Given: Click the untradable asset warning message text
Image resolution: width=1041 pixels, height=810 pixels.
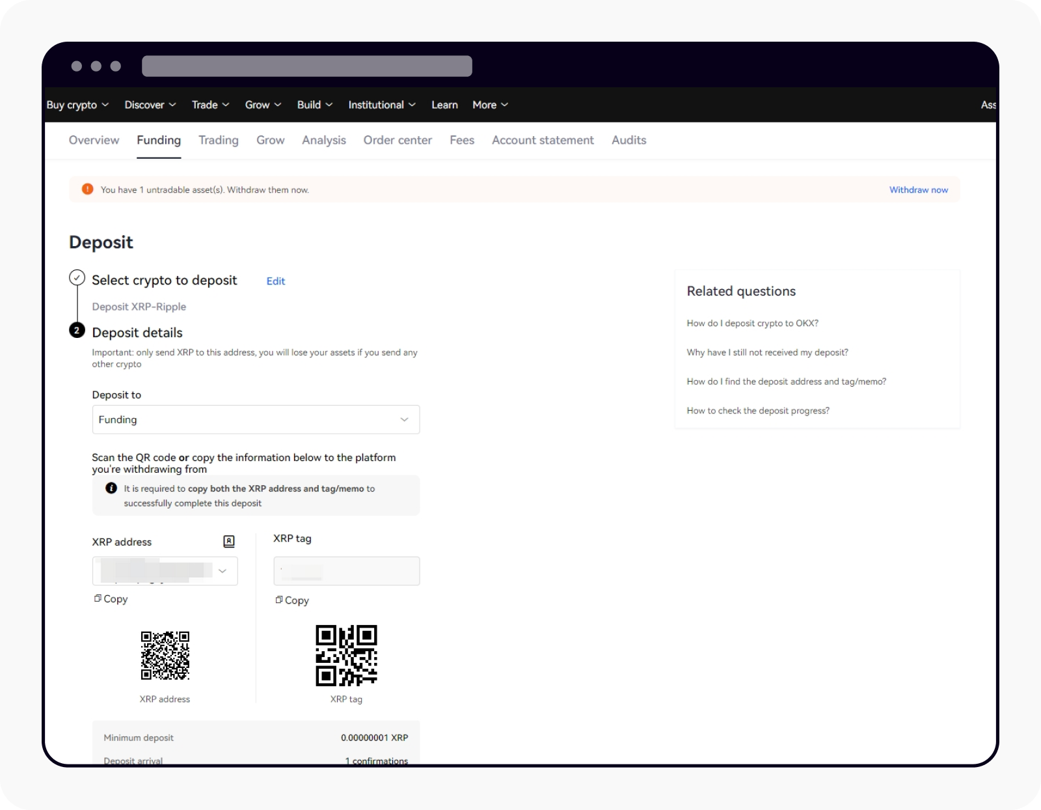Looking at the screenshot, I should (x=204, y=189).
